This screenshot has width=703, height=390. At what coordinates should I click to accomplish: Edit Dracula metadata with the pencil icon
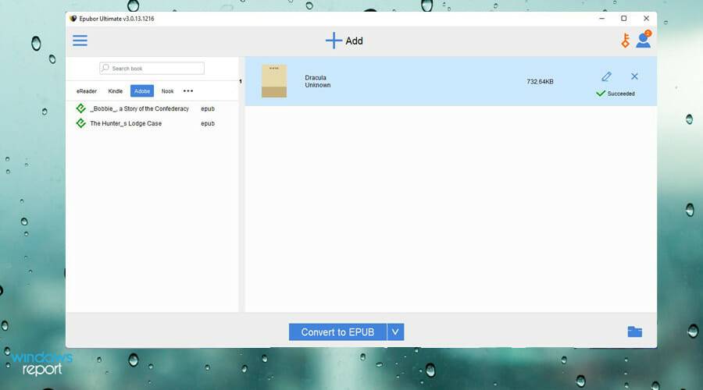[x=606, y=76]
